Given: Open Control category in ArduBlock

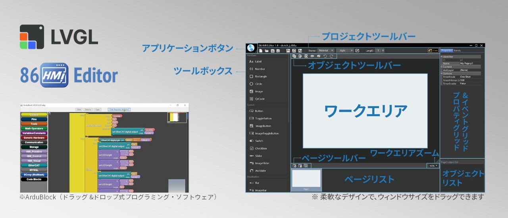Looking at the screenshot, I should click(x=34, y=115).
